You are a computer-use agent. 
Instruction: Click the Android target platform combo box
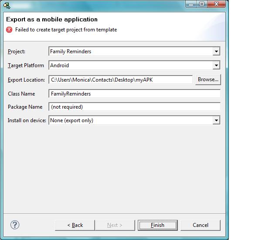(x=131, y=65)
